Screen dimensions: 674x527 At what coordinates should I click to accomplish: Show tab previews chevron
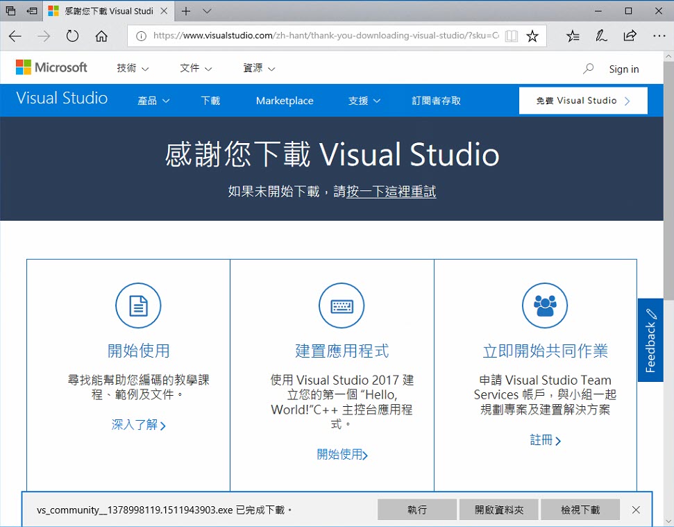click(x=207, y=10)
